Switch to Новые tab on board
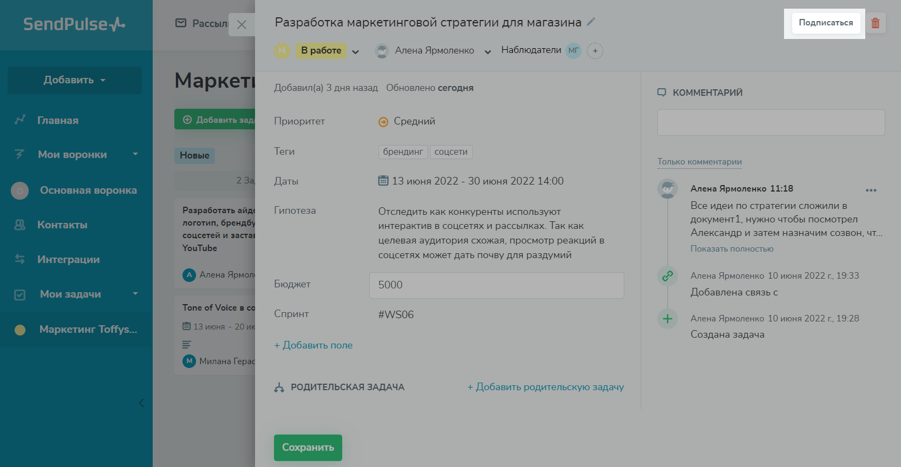The height and width of the screenshot is (467, 901). pos(194,155)
